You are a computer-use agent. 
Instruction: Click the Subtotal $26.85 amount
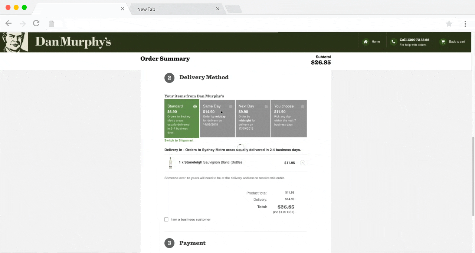coord(321,63)
